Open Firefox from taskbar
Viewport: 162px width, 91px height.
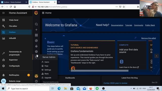(91, 88)
